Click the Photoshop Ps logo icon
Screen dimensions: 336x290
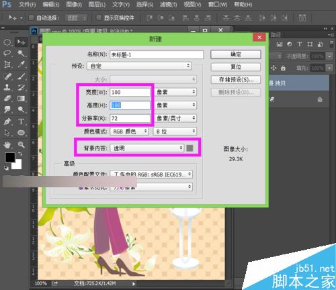[7, 4]
